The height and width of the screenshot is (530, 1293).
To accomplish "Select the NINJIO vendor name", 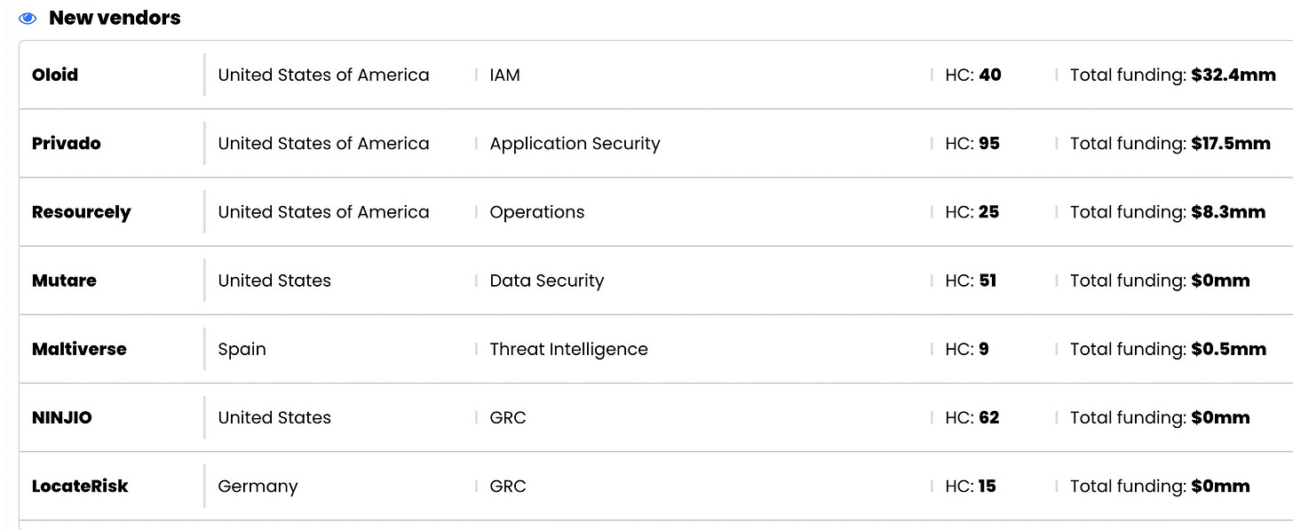I will point(62,417).
